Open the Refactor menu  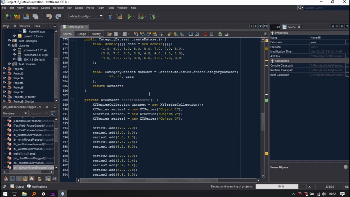(x=58, y=8)
